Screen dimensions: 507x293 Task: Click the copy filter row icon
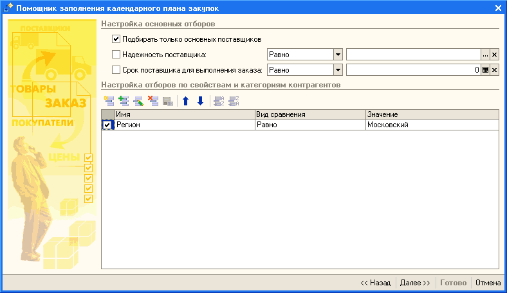click(124, 100)
